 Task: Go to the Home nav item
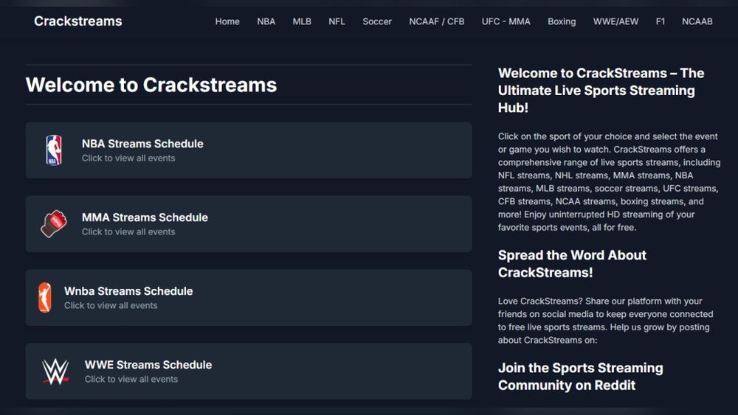pyautogui.click(x=227, y=21)
